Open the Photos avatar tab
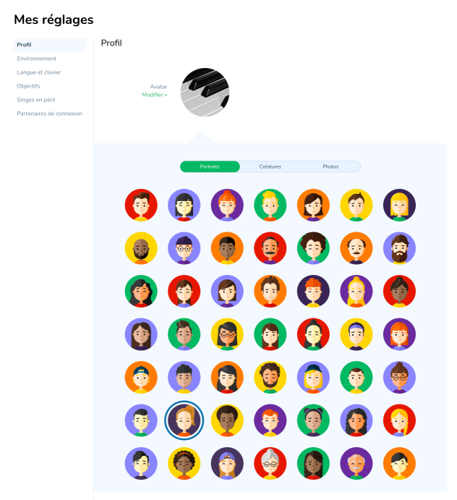The width and height of the screenshot is (457, 500). (330, 166)
